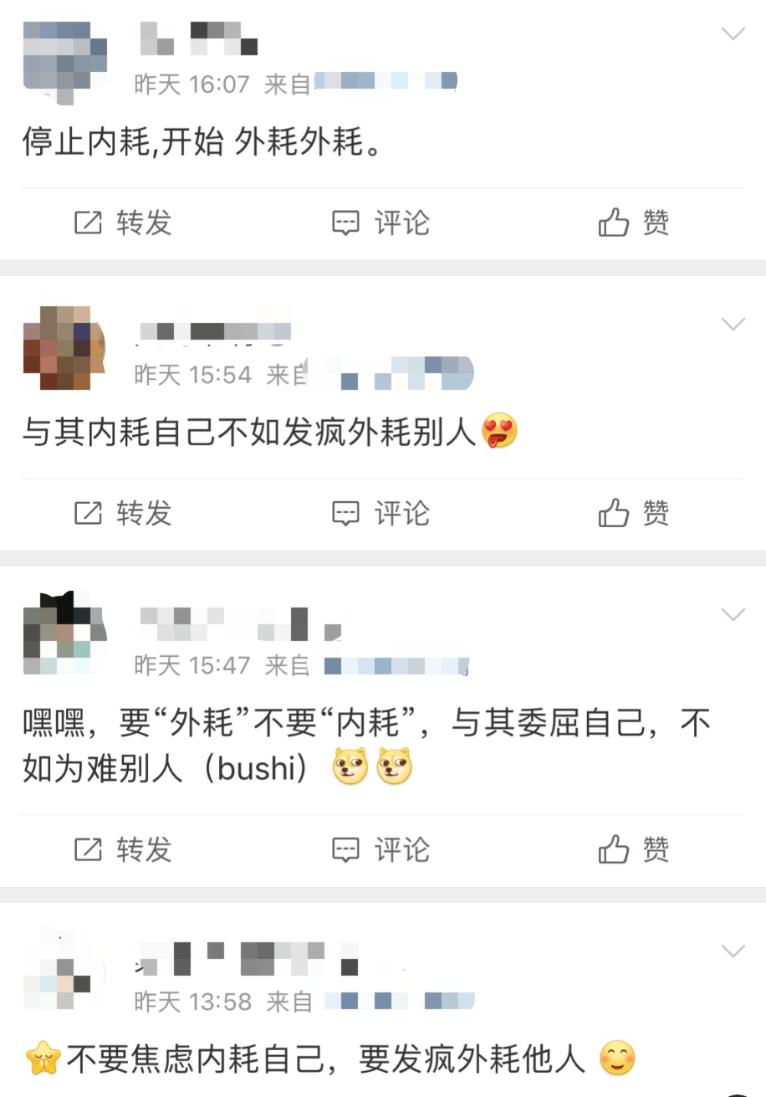View profile picture of the 13:58 poster

coord(59,971)
